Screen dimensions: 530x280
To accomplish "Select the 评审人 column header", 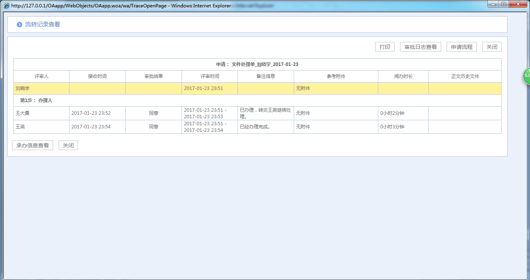I will click(x=41, y=76).
